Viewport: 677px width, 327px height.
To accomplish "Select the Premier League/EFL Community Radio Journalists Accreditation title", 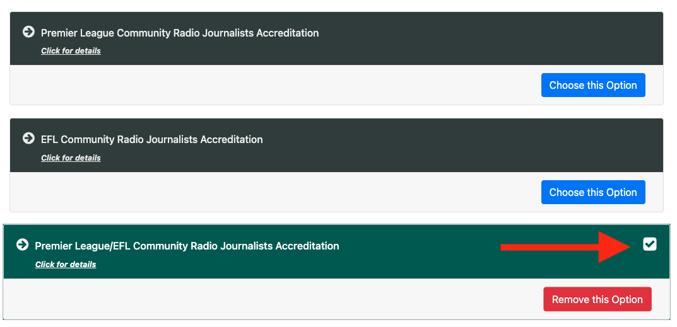I will pos(187,246).
